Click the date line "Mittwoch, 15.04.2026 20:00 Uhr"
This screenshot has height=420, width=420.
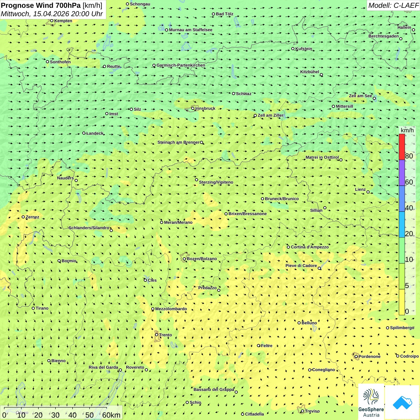coord(52,14)
